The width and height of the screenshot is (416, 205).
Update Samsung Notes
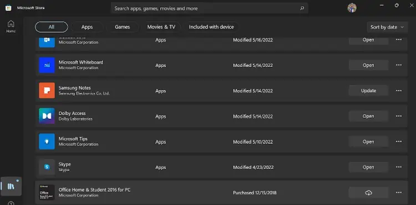pyautogui.click(x=368, y=91)
